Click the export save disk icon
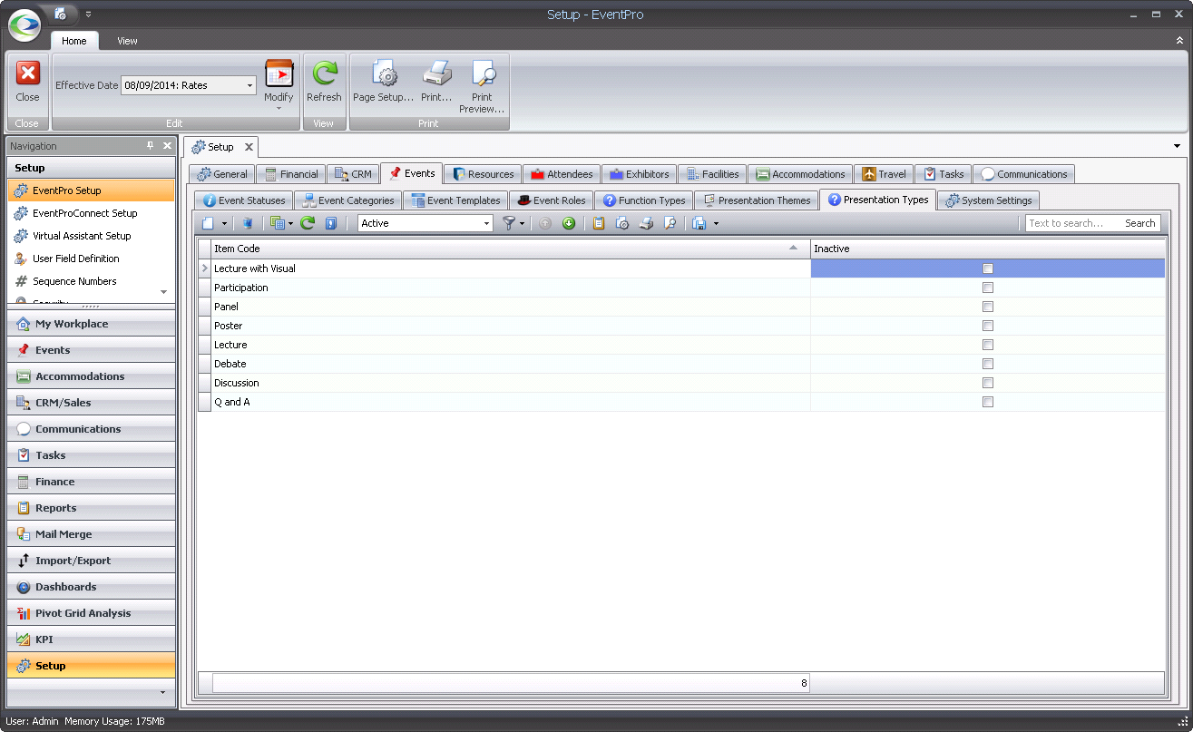Viewport: 1193px width, 732px height. 699,223
